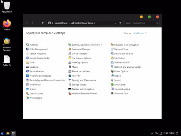Expand chevron before Control Panel breadcrumb
Viewport: 181px width, 136px height.
(52, 23)
